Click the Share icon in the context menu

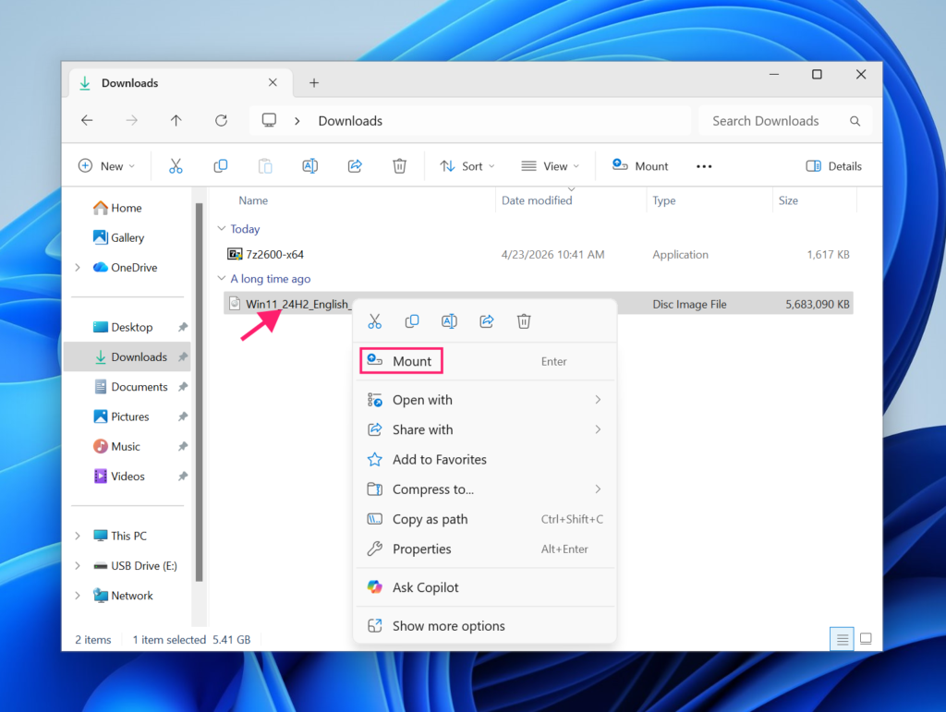coord(487,321)
